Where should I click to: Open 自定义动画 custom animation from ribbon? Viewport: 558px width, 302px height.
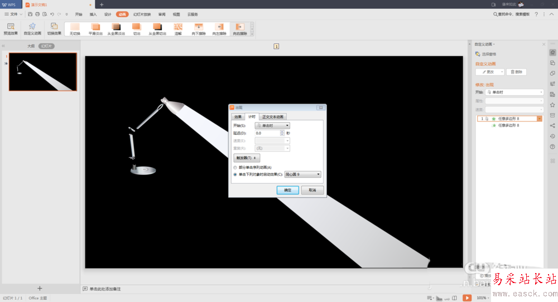pyautogui.click(x=32, y=29)
